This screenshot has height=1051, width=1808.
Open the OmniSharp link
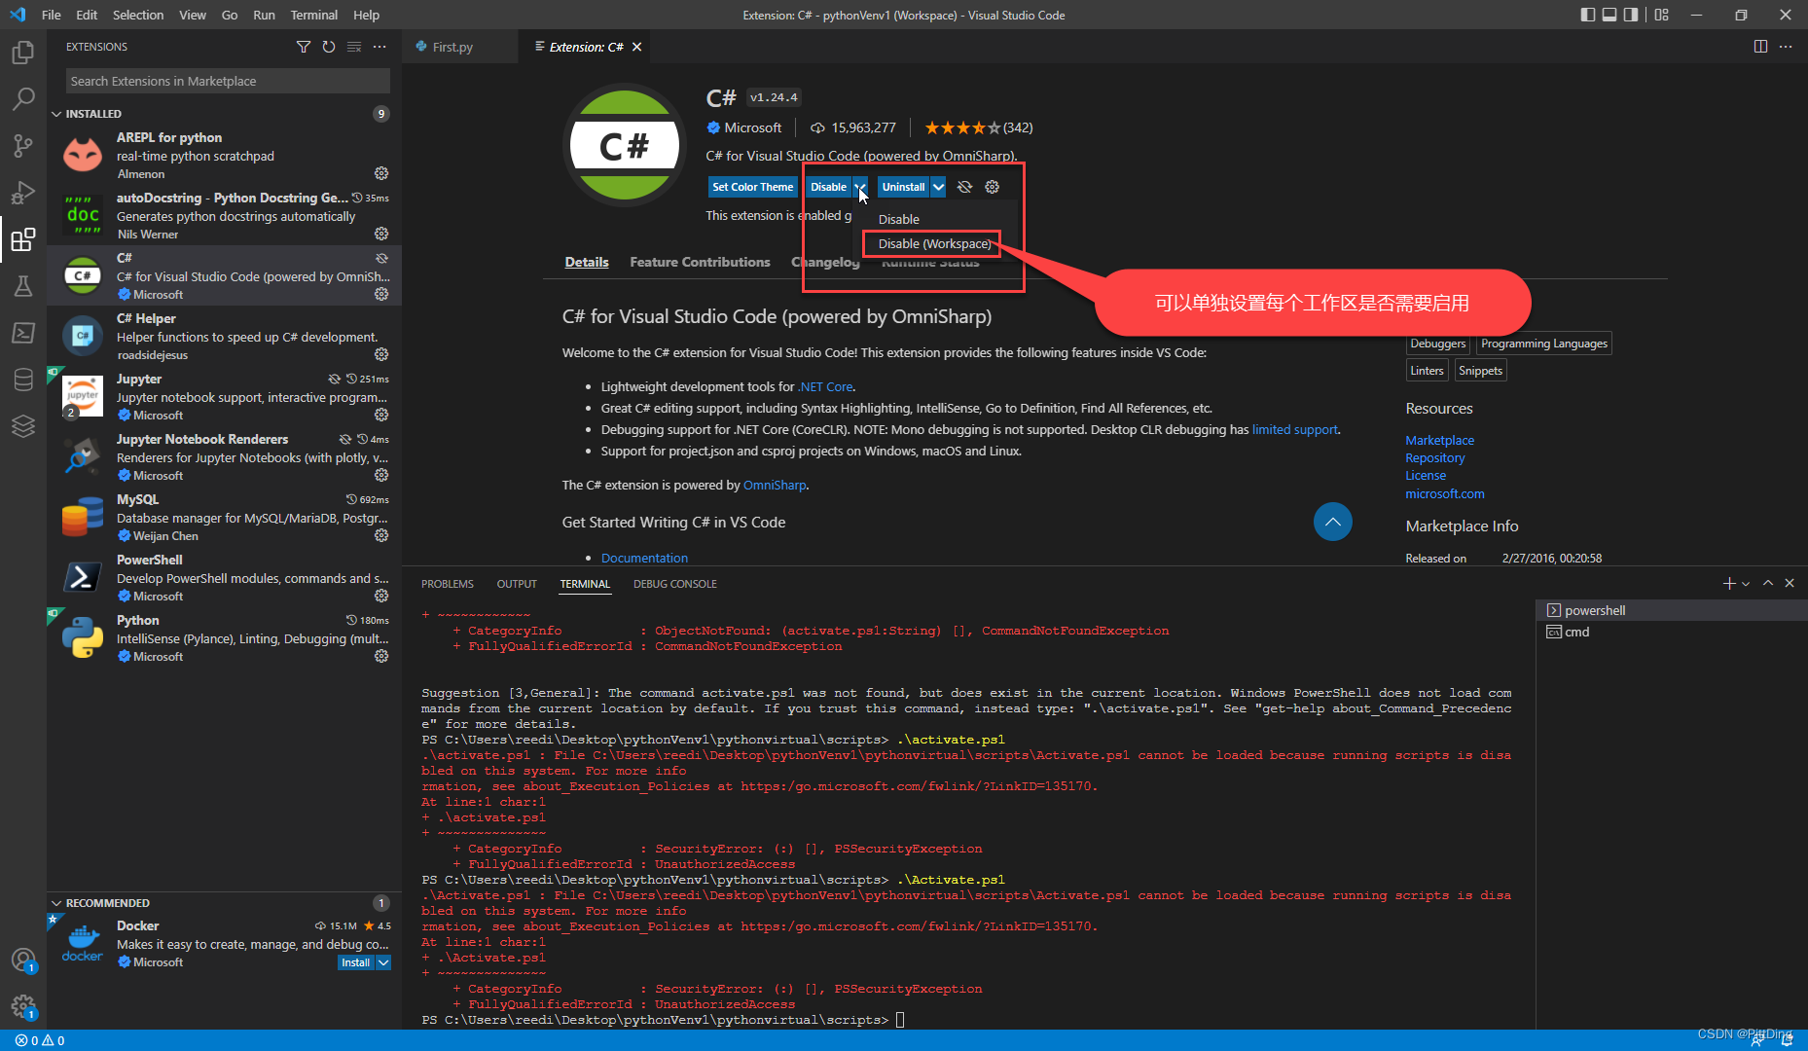click(775, 485)
